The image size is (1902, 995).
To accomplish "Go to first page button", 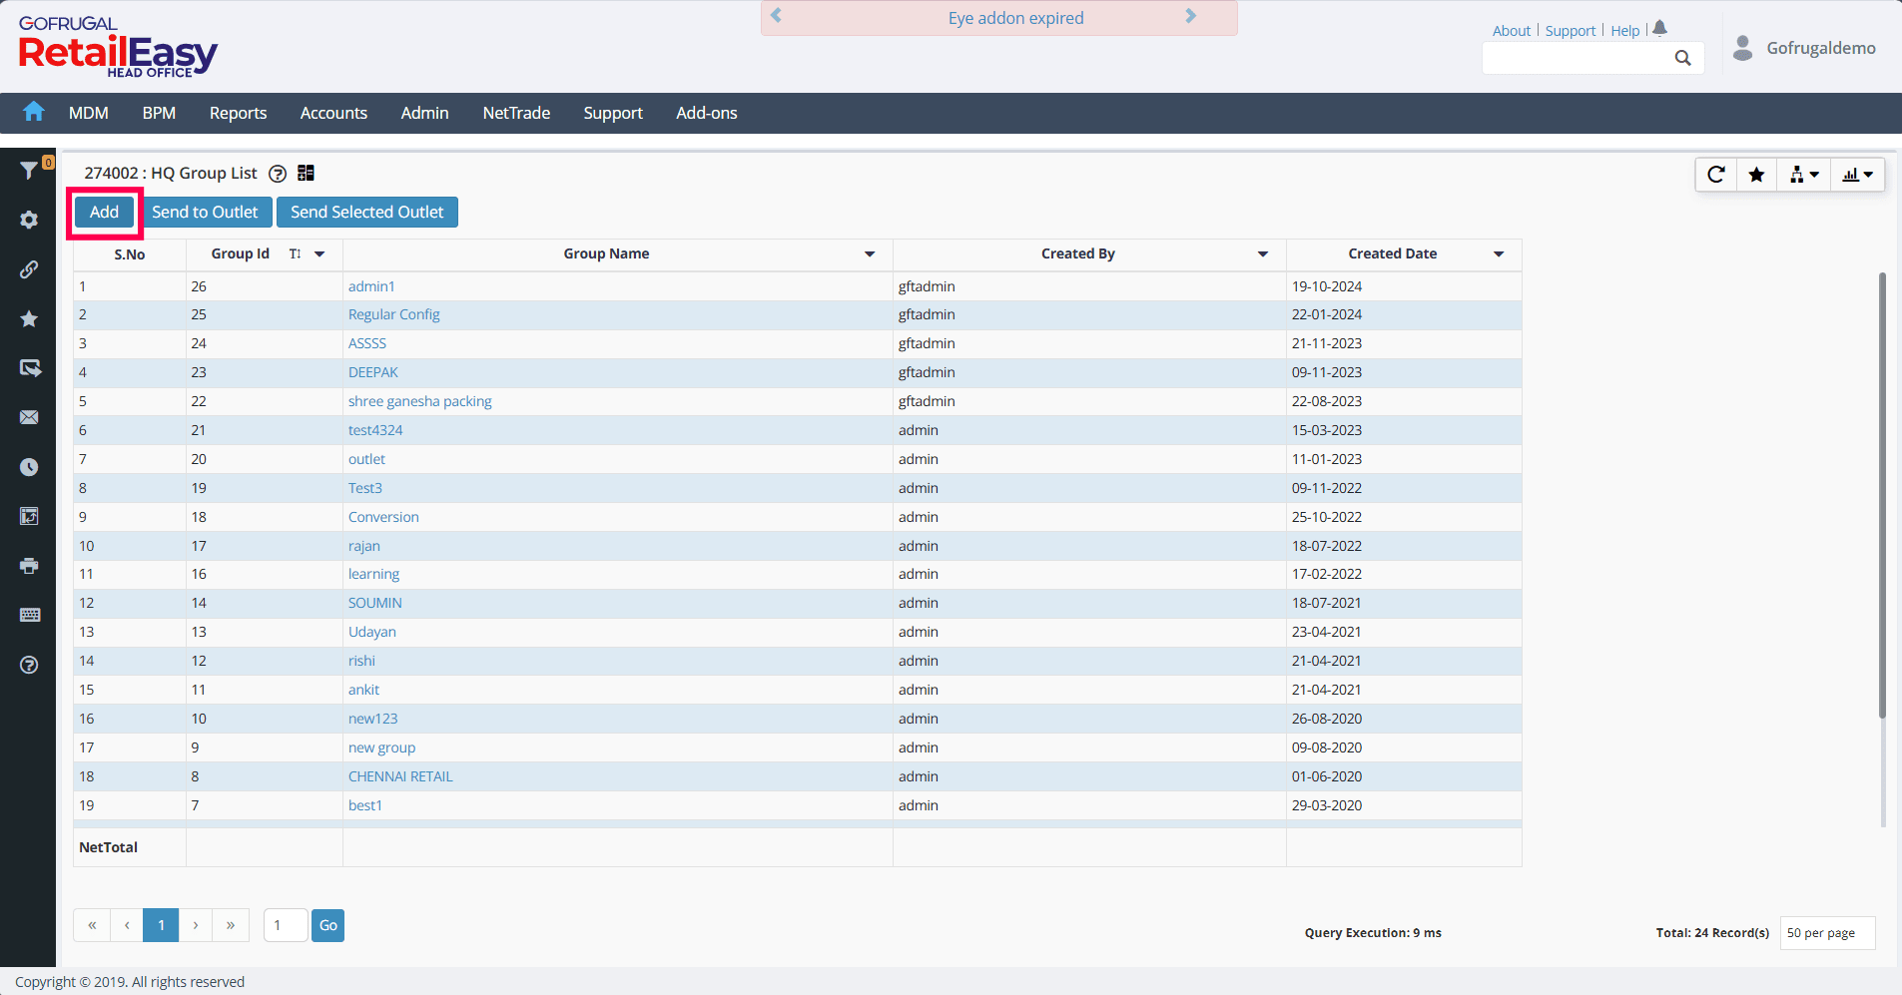I will coord(92,925).
